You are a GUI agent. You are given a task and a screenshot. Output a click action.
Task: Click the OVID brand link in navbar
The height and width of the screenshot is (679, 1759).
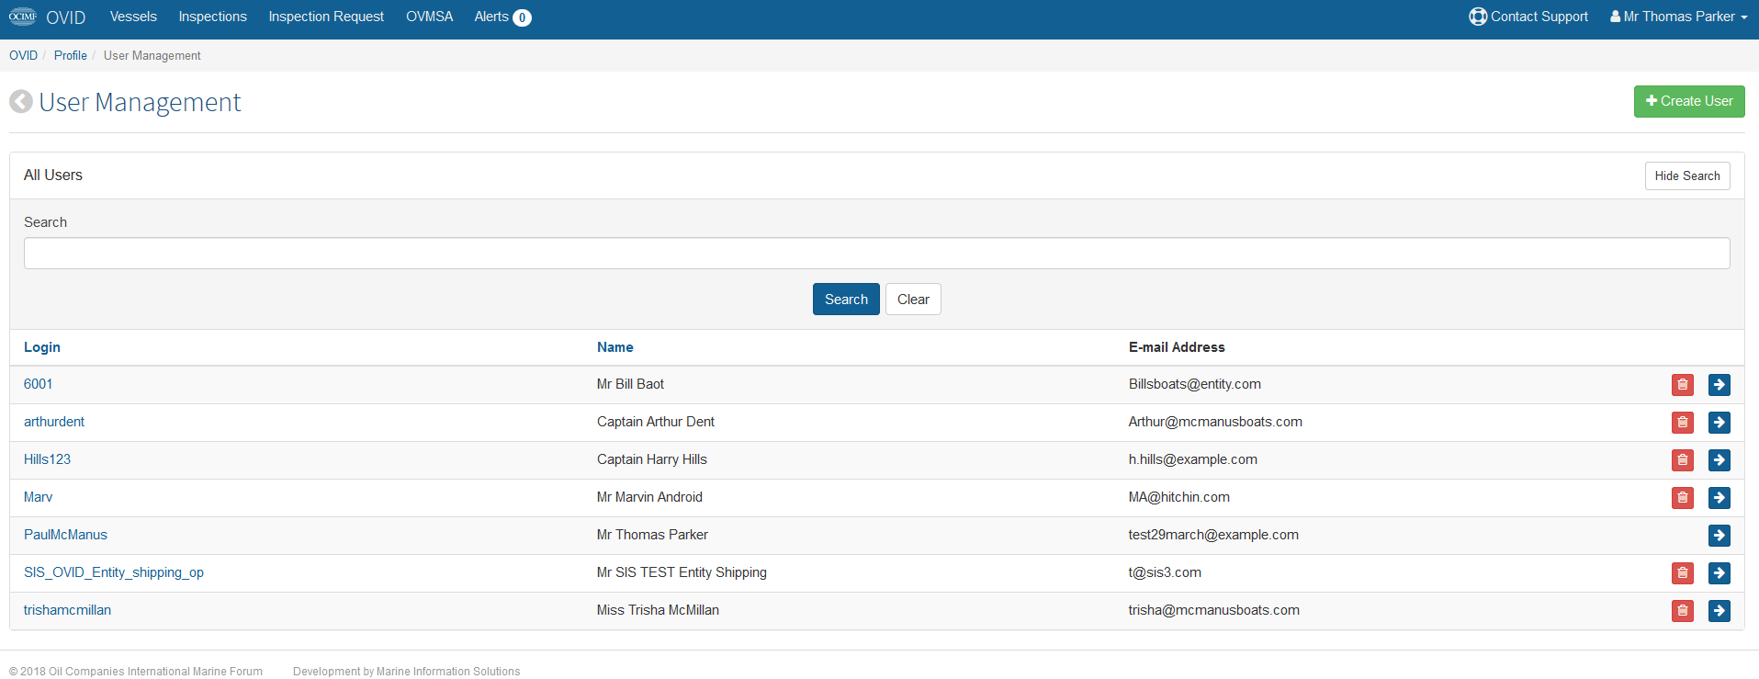pyautogui.click(x=65, y=17)
